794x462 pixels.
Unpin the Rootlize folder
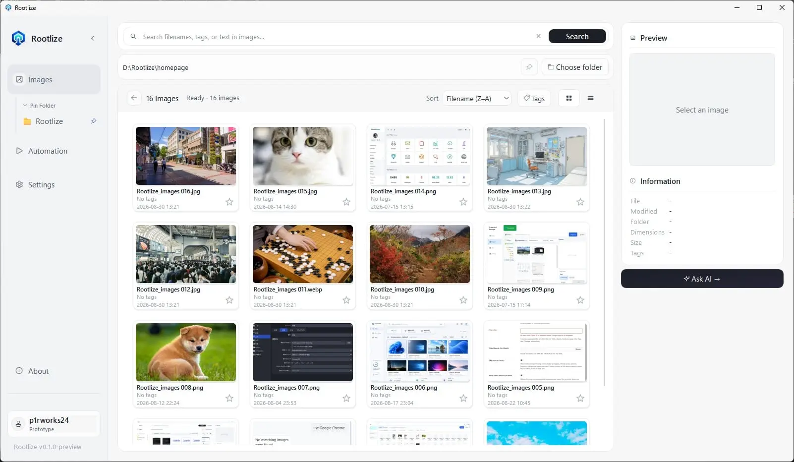click(x=94, y=121)
